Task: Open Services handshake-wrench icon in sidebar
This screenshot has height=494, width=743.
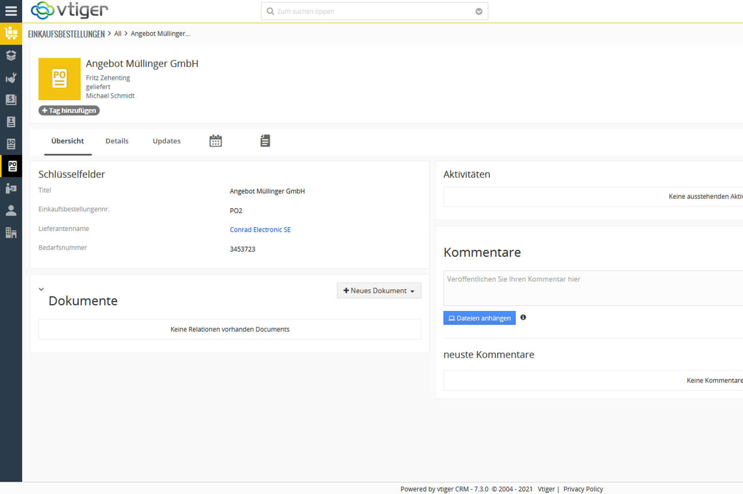Action: [x=11, y=78]
